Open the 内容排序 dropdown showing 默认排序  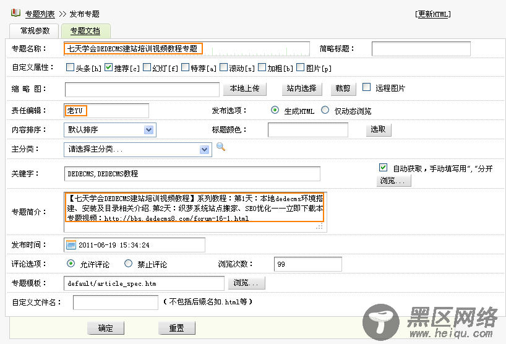110,130
